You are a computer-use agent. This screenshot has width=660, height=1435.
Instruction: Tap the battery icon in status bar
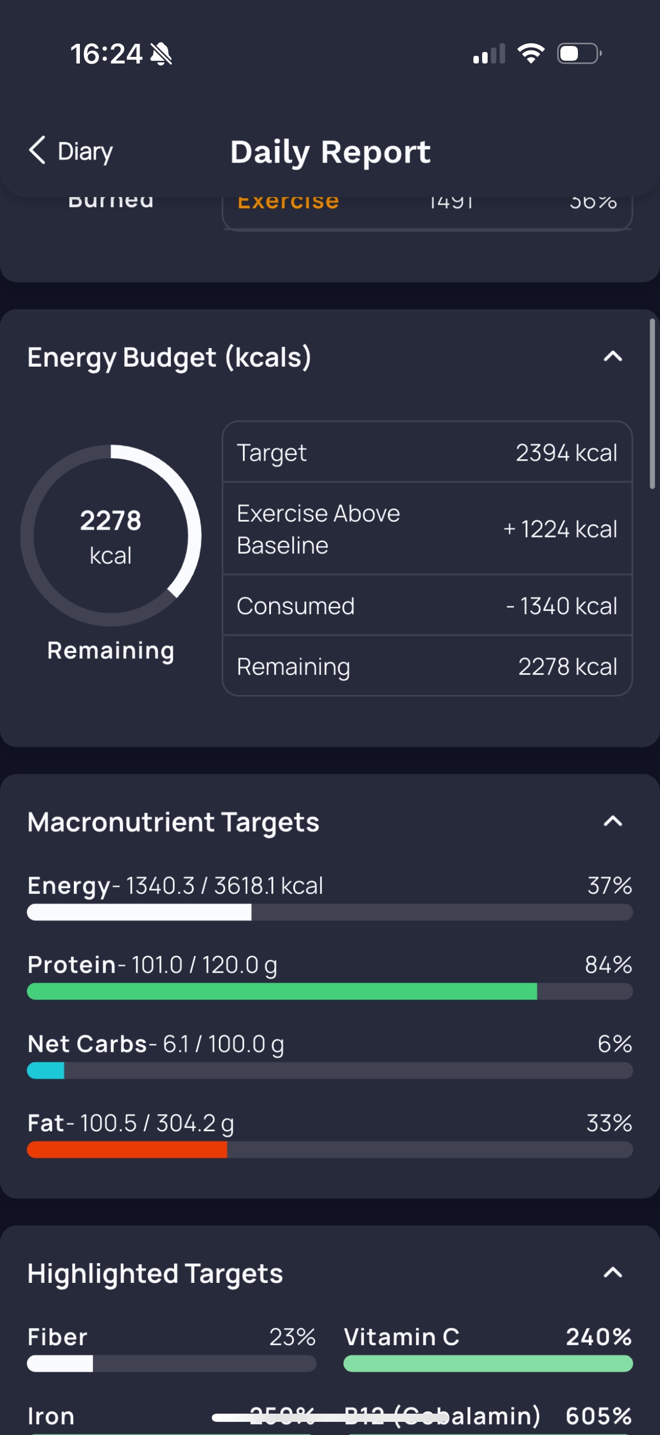(x=579, y=54)
